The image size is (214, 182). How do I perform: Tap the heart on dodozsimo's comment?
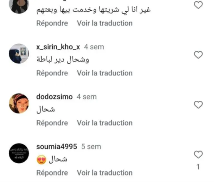[x=198, y=105]
